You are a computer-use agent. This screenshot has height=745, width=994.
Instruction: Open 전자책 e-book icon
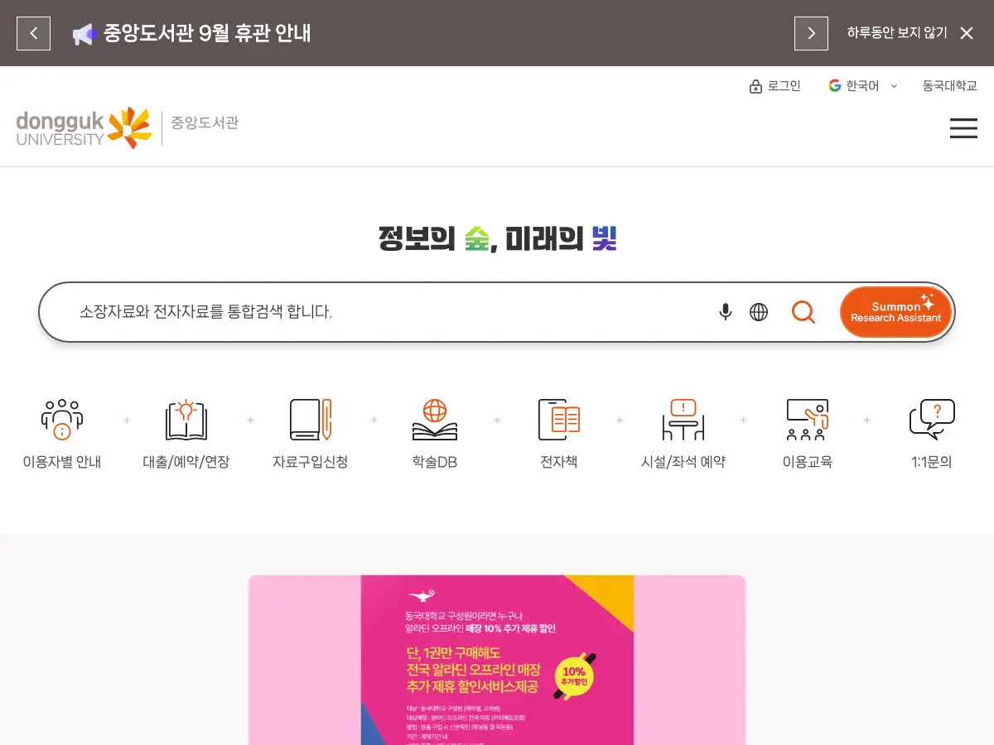(559, 419)
